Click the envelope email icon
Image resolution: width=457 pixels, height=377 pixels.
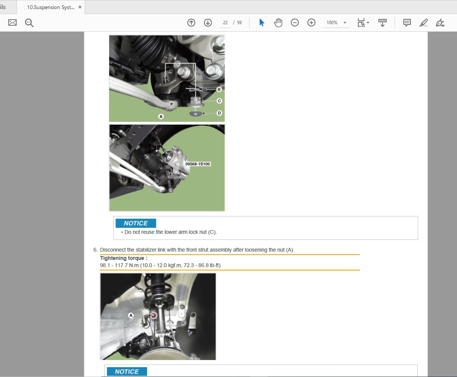point(12,23)
